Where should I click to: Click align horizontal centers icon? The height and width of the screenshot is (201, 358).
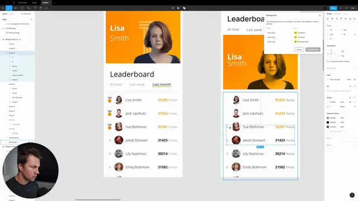pyautogui.click(x=332, y=18)
